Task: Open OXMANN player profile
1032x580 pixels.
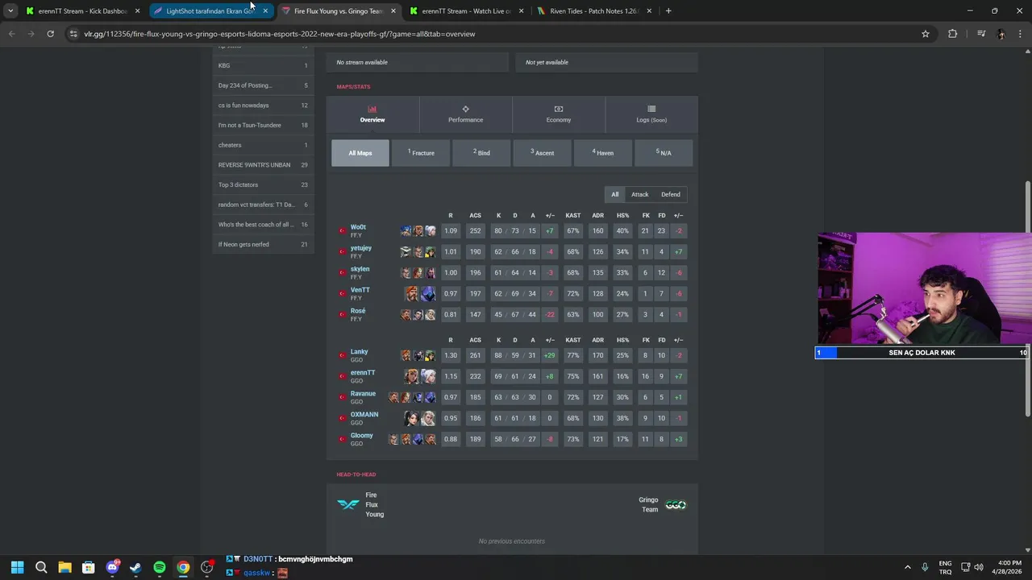Action: [364, 415]
